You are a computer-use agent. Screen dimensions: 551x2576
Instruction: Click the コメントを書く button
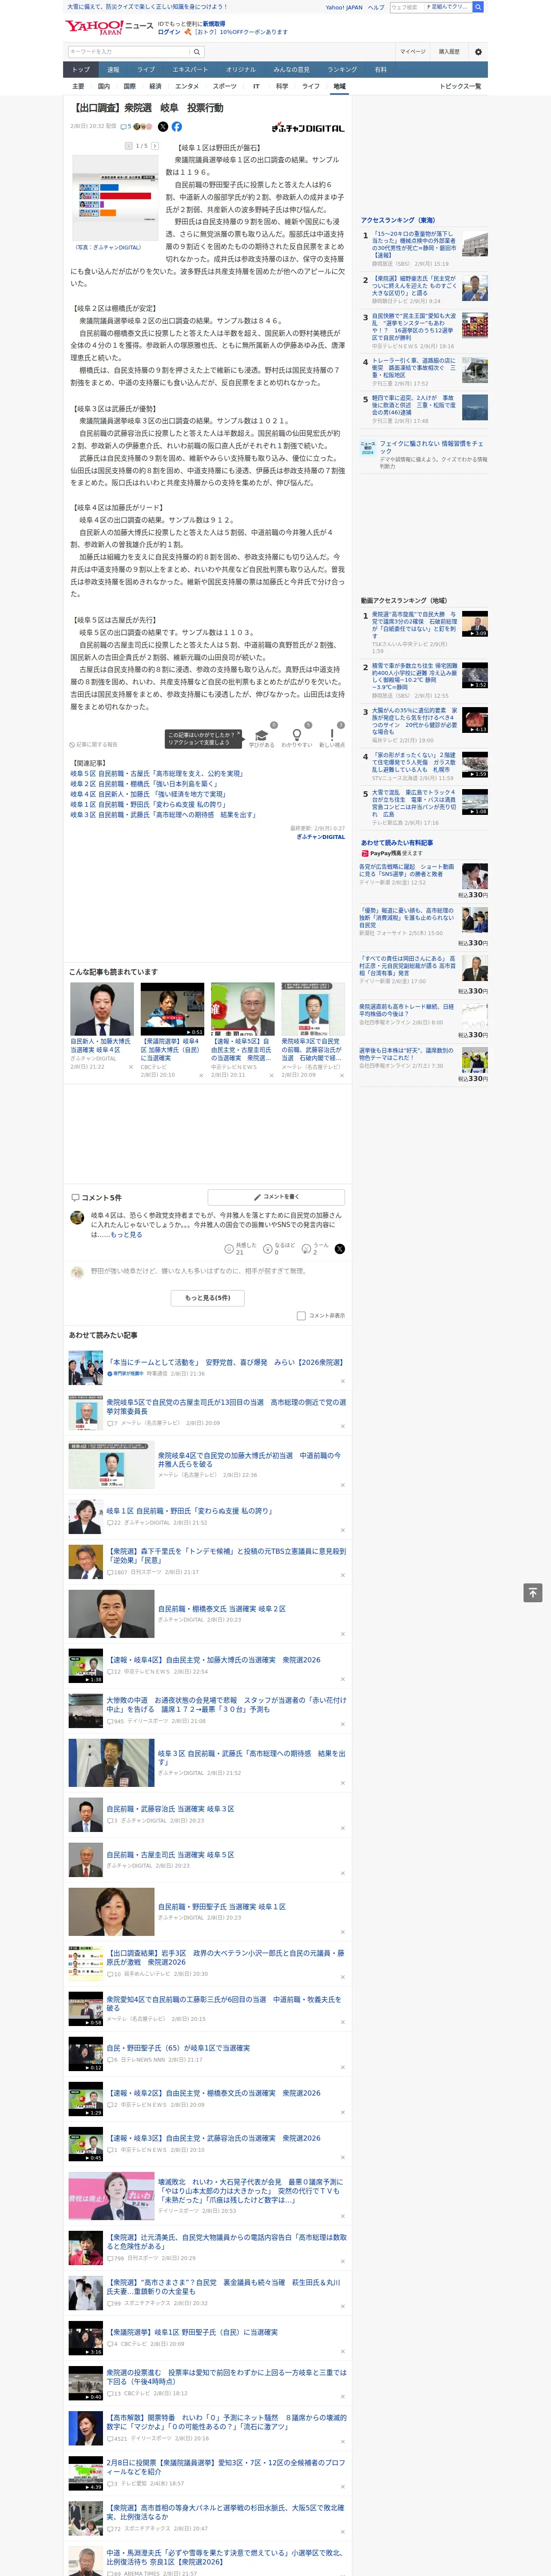pos(276,1197)
